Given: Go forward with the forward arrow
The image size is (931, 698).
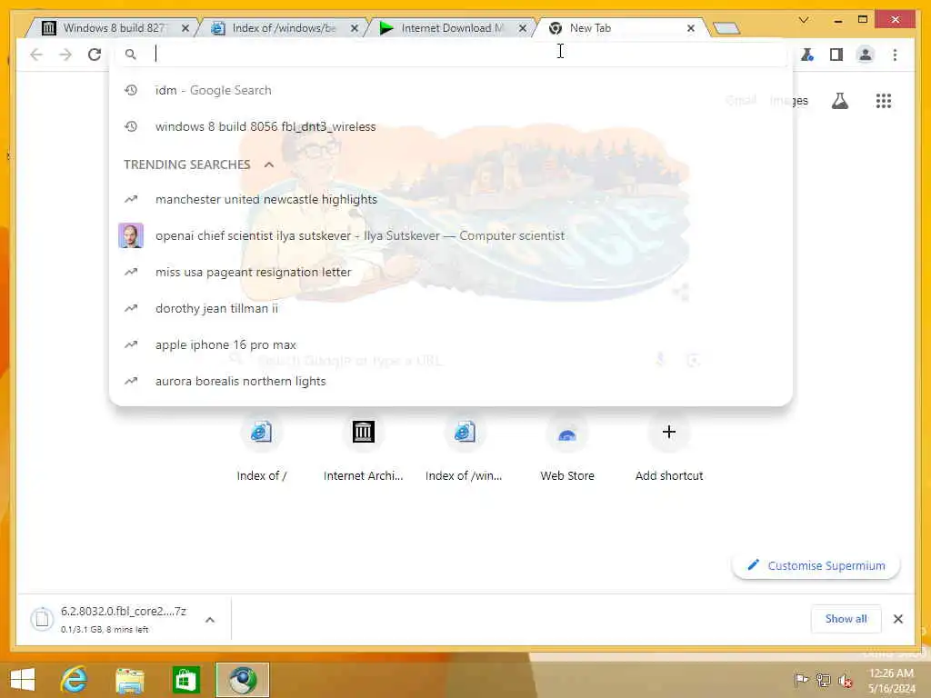Looking at the screenshot, I should click(x=65, y=55).
